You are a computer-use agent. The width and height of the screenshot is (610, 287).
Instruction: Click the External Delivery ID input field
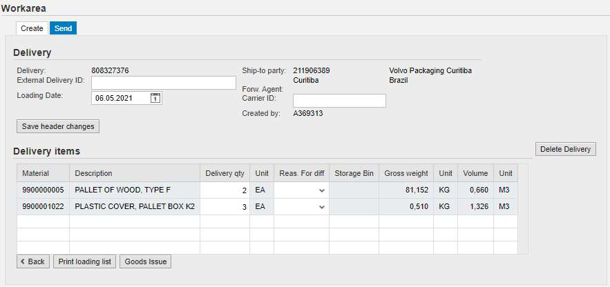tap(163, 83)
